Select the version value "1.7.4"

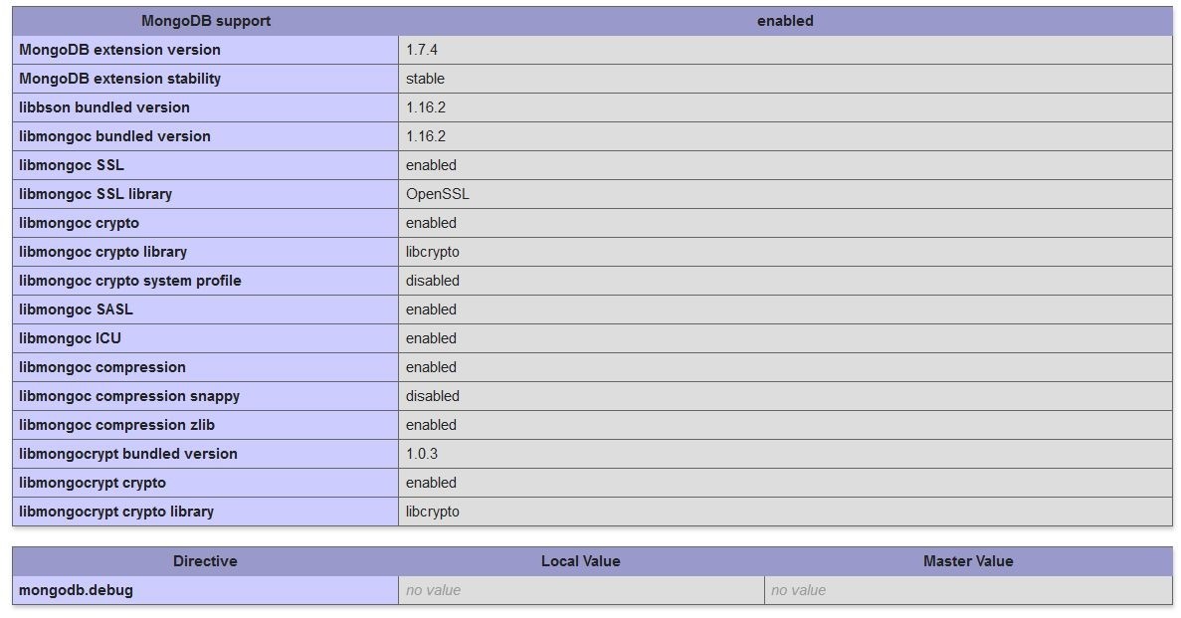pos(422,50)
